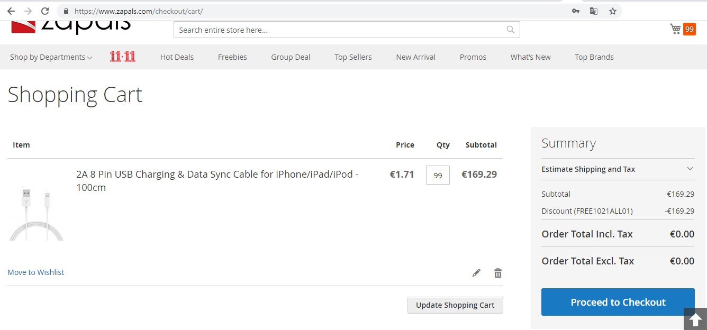Edit the cable item with the pencil icon
The image size is (707, 330).
[476, 273]
